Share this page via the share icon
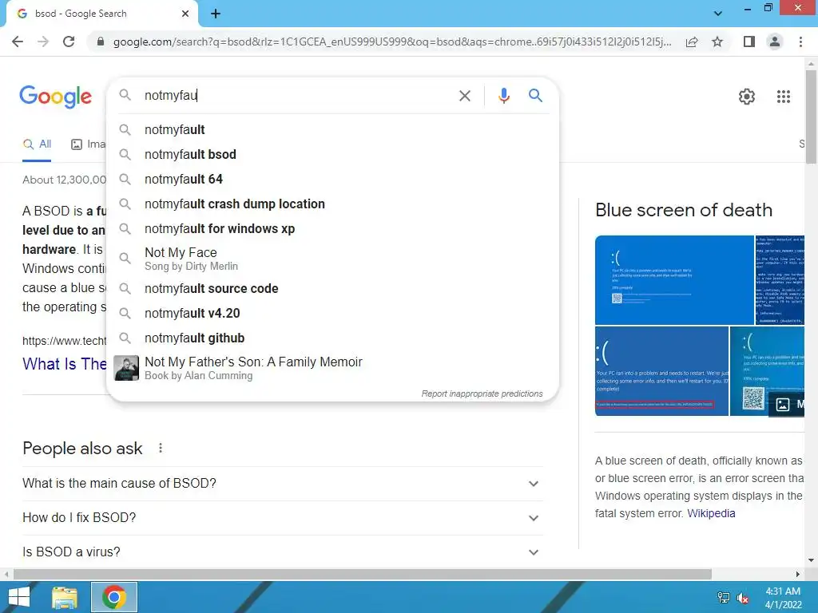818x613 pixels. (692, 42)
